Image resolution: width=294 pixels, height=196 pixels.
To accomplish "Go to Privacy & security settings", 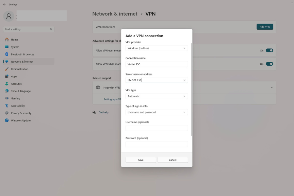I will 21,113.
